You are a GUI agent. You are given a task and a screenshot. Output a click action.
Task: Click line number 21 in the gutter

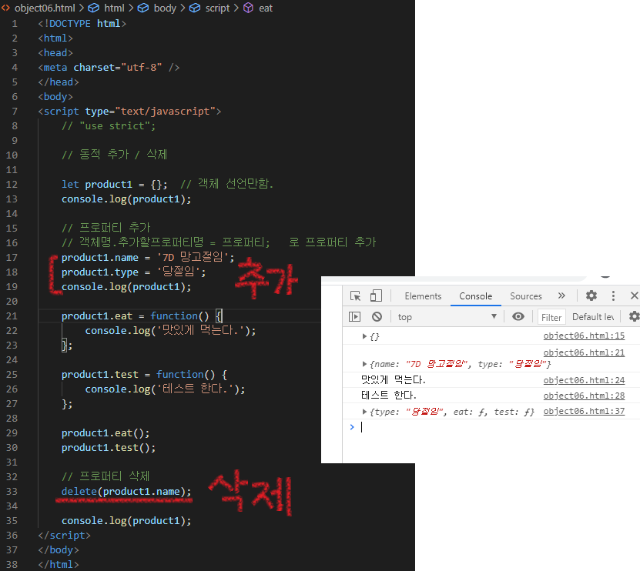12,316
